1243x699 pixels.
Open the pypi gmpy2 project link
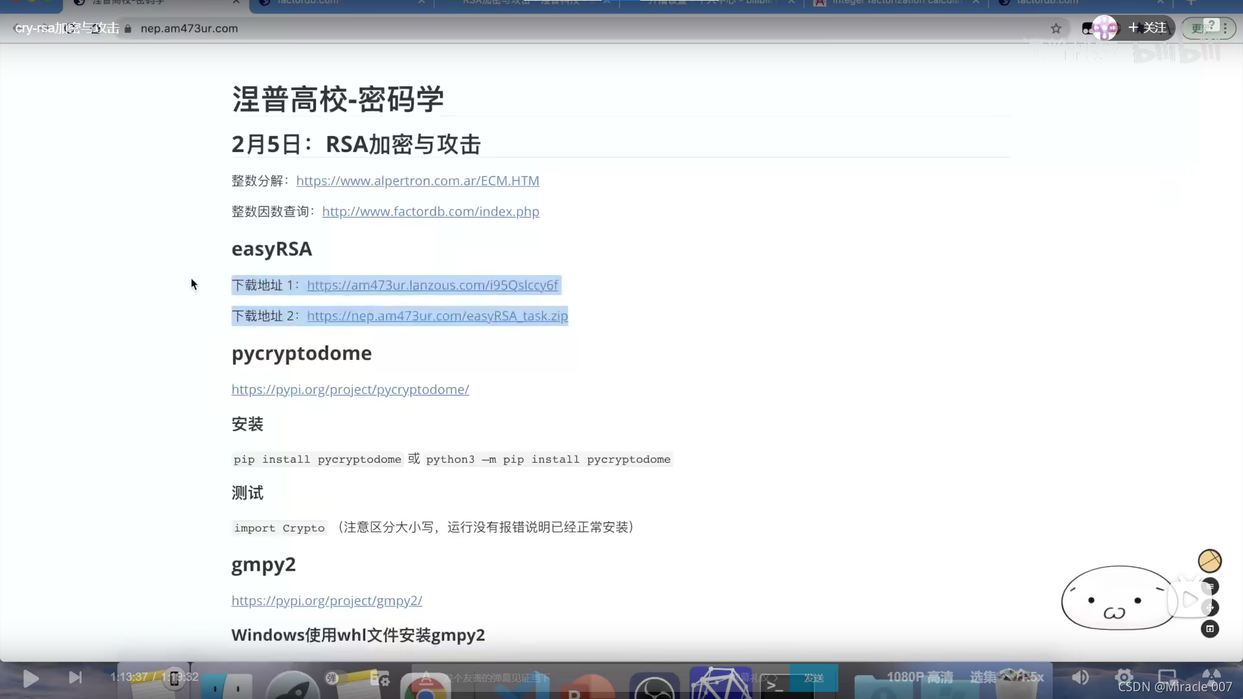click(326, 601)
